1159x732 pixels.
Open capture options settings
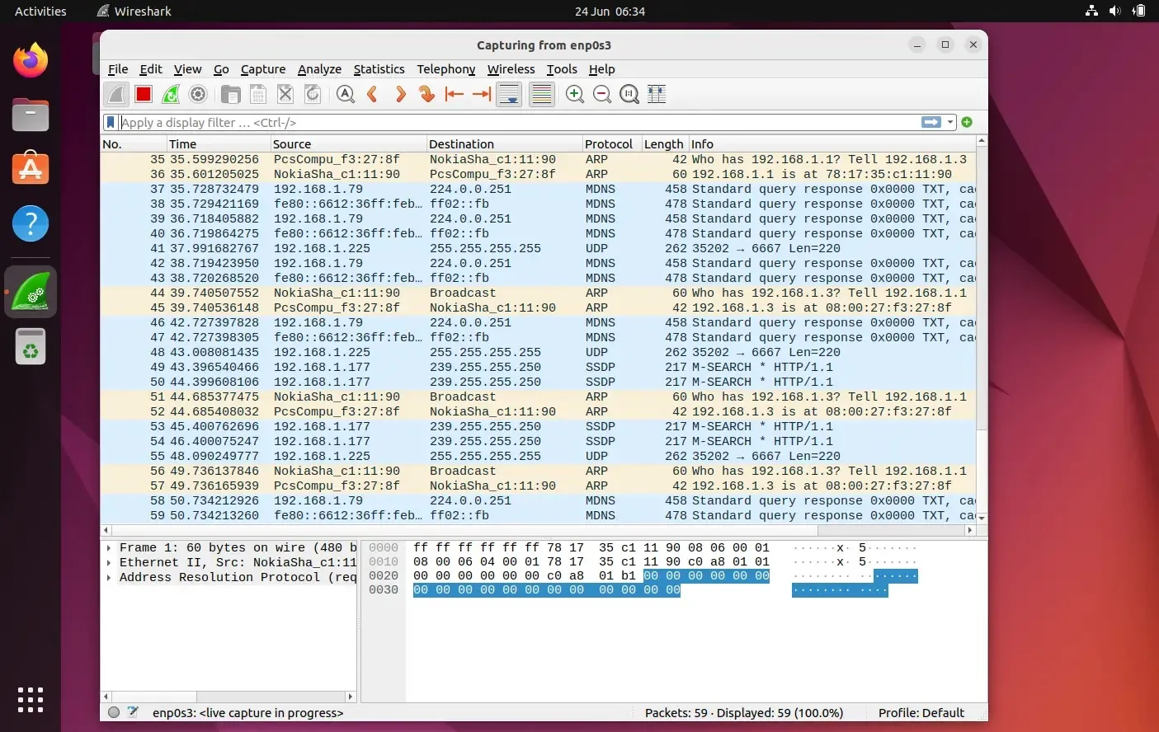(197, 94)
